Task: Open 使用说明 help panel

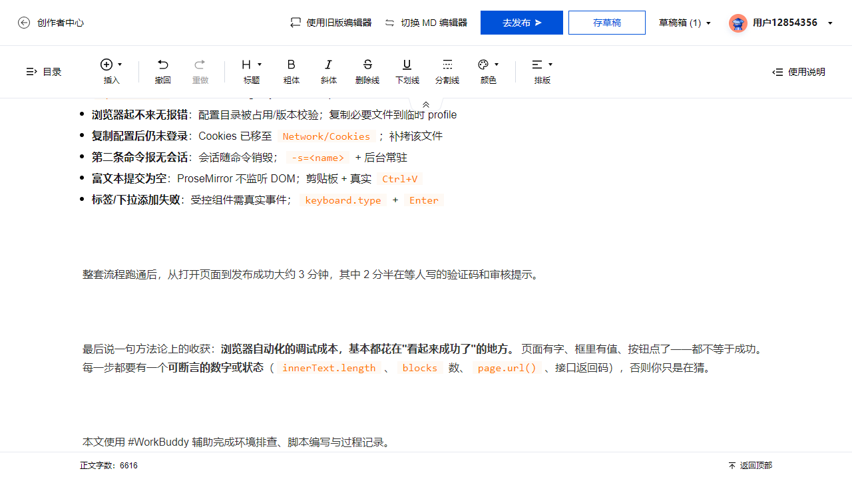Action: [799, 72]
